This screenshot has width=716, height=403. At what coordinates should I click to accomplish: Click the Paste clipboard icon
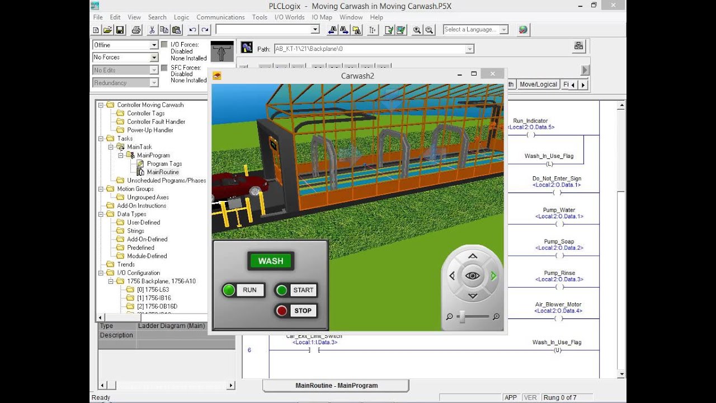pos(176,30)
